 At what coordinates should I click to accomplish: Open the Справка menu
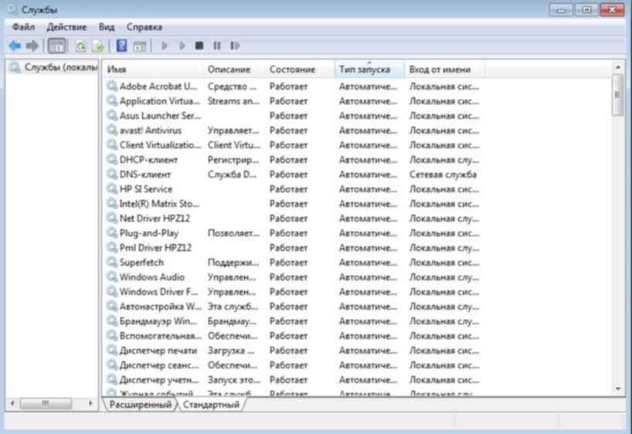144,27
